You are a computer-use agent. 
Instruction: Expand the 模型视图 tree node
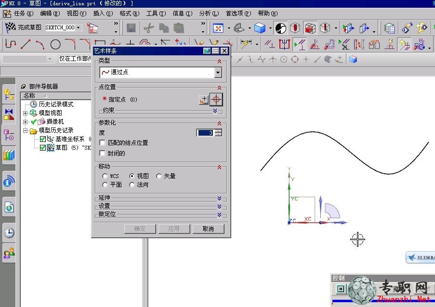click(25, 113)
